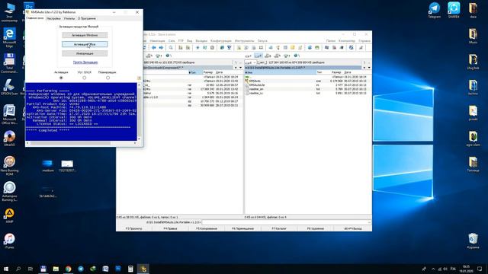Open Total Commander desktop shortcut
The width and height of the screenshot is (488, 274).
9,63
